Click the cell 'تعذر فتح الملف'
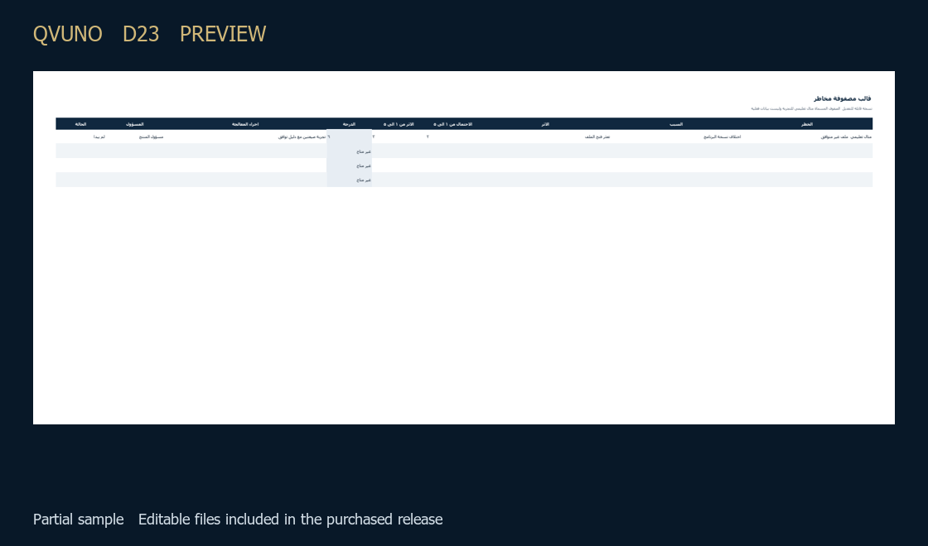Viewport: 928px width, 546px height. (597, 137)
